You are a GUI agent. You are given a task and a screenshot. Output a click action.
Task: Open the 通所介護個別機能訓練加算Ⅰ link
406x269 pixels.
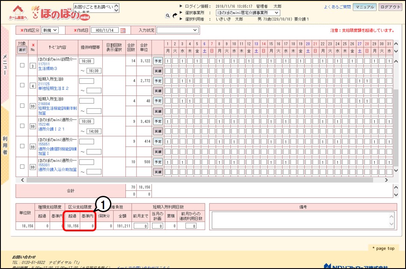[x=57, y=151]
